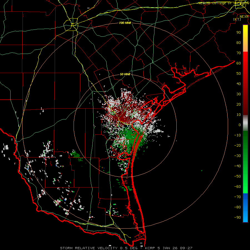Click the "09:27" timestamp in the caption
Screen dimensions: 250x250
click(186, 248)
